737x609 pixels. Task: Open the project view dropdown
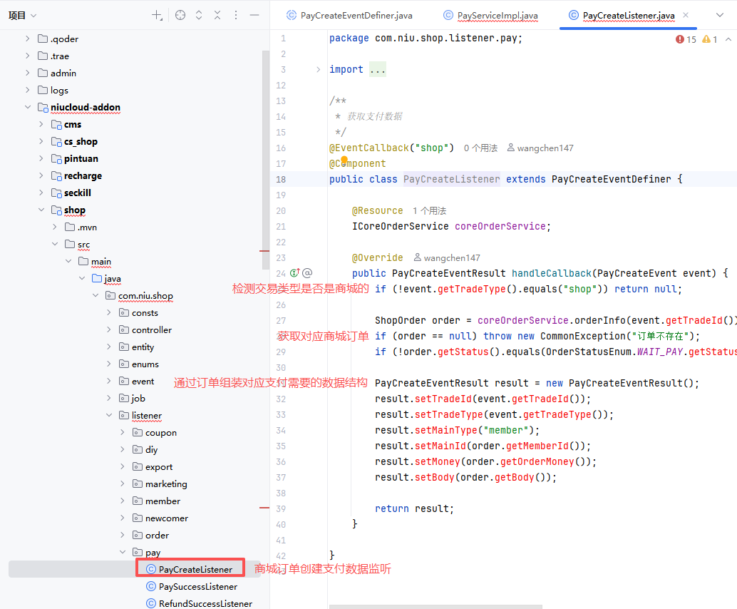tap(23, 15)
